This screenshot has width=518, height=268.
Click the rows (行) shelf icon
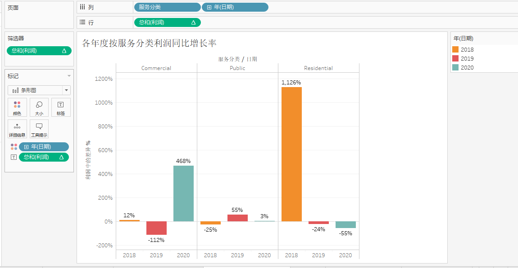tap(82, 22)
